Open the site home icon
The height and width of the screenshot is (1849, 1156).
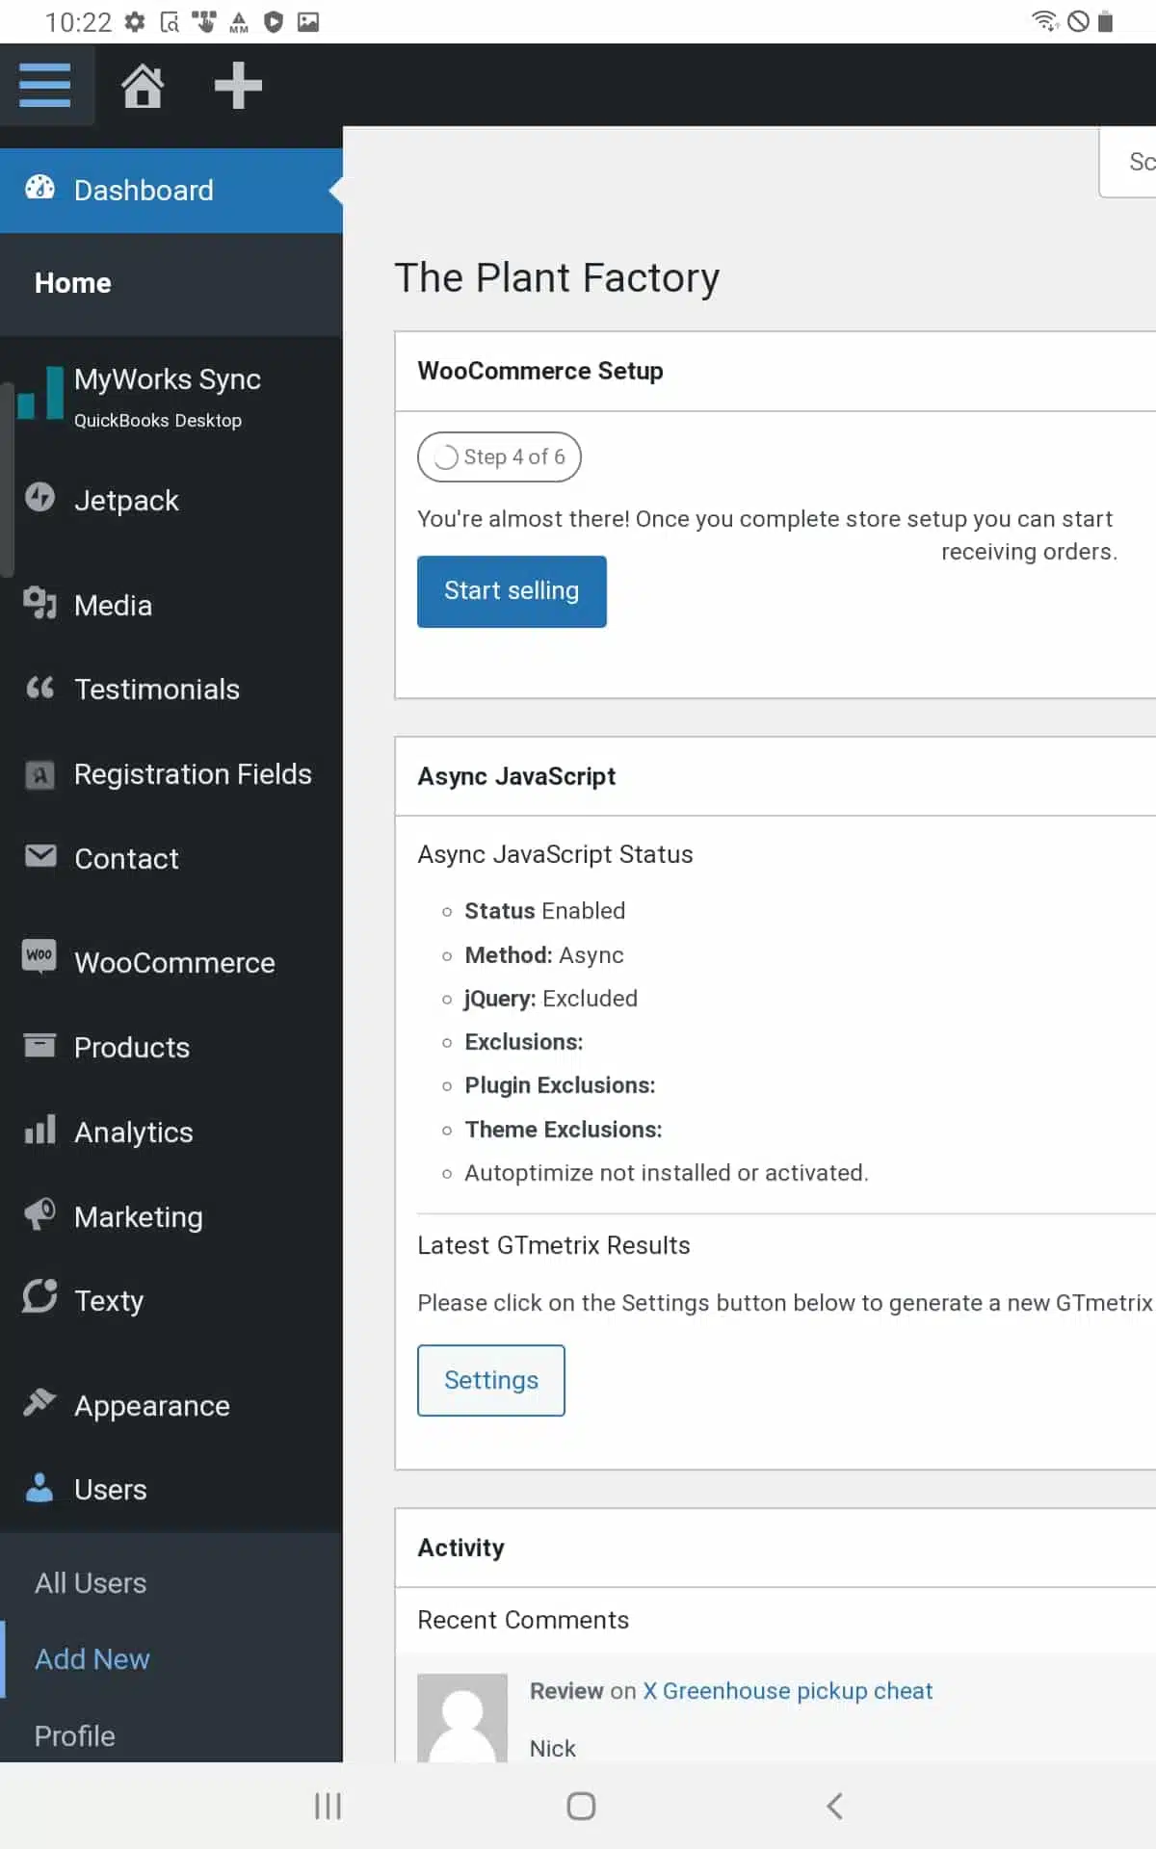(143, 86)
